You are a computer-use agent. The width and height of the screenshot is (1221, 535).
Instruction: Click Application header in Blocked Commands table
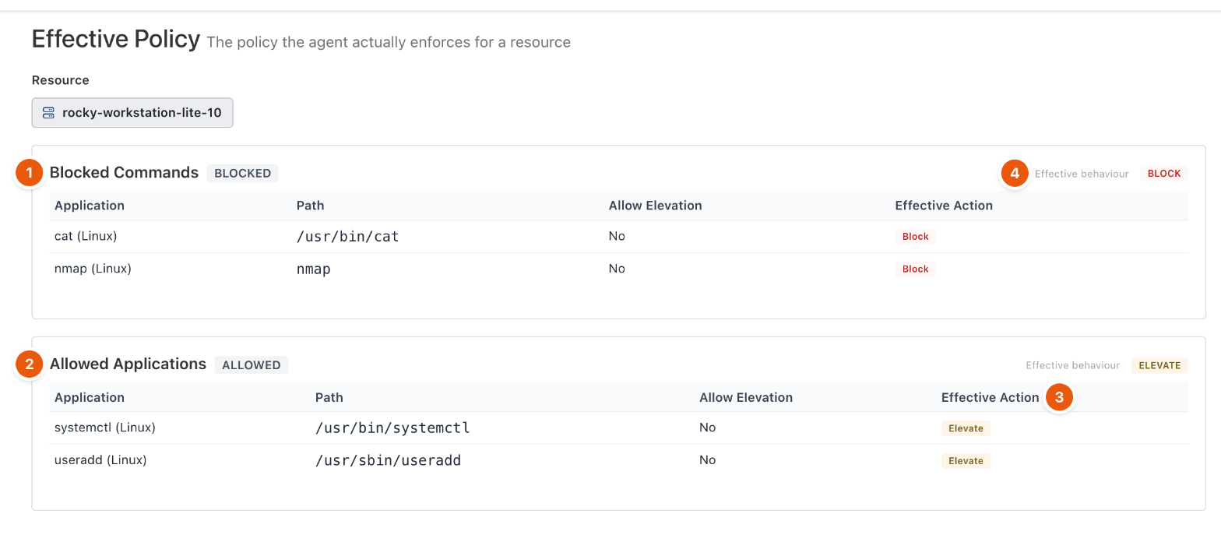90,206
